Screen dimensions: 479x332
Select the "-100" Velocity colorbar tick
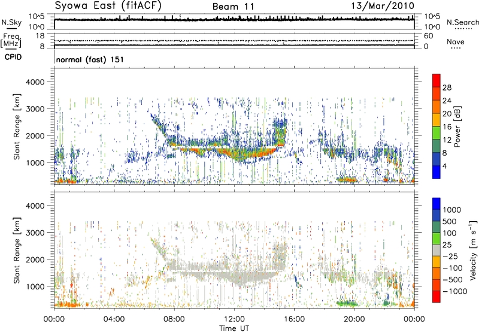tap(453, 268)
